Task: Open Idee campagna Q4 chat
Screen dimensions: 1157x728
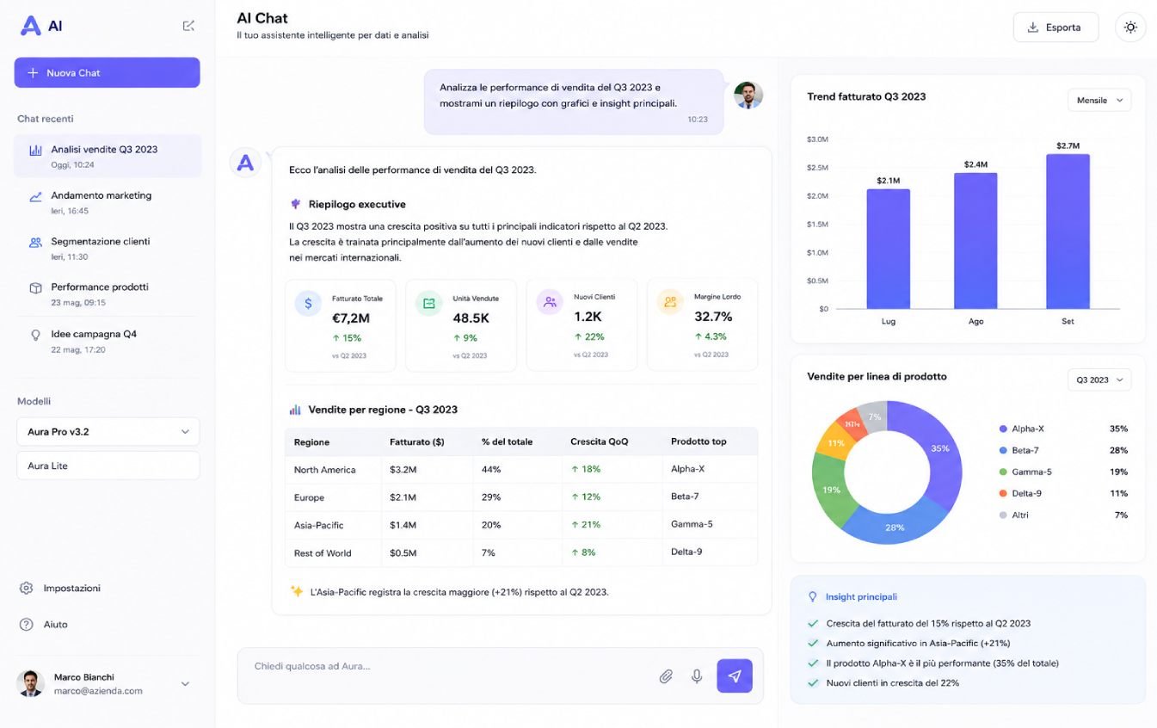Action: [108, 340]
